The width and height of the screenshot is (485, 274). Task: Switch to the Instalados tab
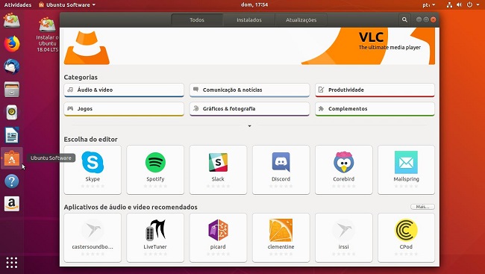pyautogui.click(x=249, y=20)
